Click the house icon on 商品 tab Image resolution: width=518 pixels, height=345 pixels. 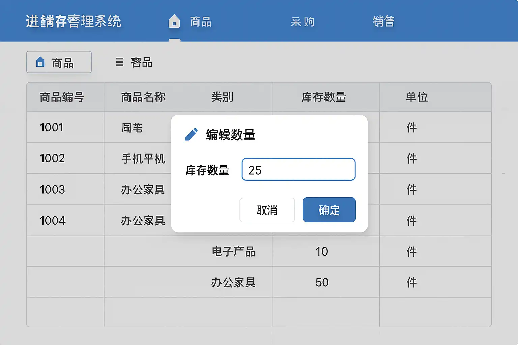pos(40,62)
